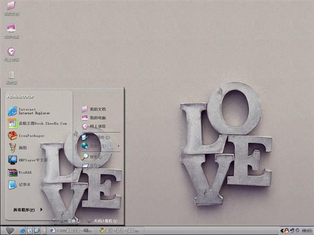
Task: Open the 回收站 recycle bin desktop icon
Action: point(11,75)
